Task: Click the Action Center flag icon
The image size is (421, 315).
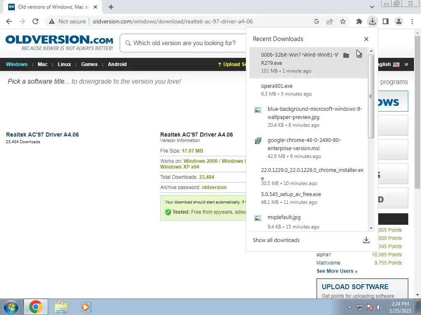Action: click(x=370, y=307)
